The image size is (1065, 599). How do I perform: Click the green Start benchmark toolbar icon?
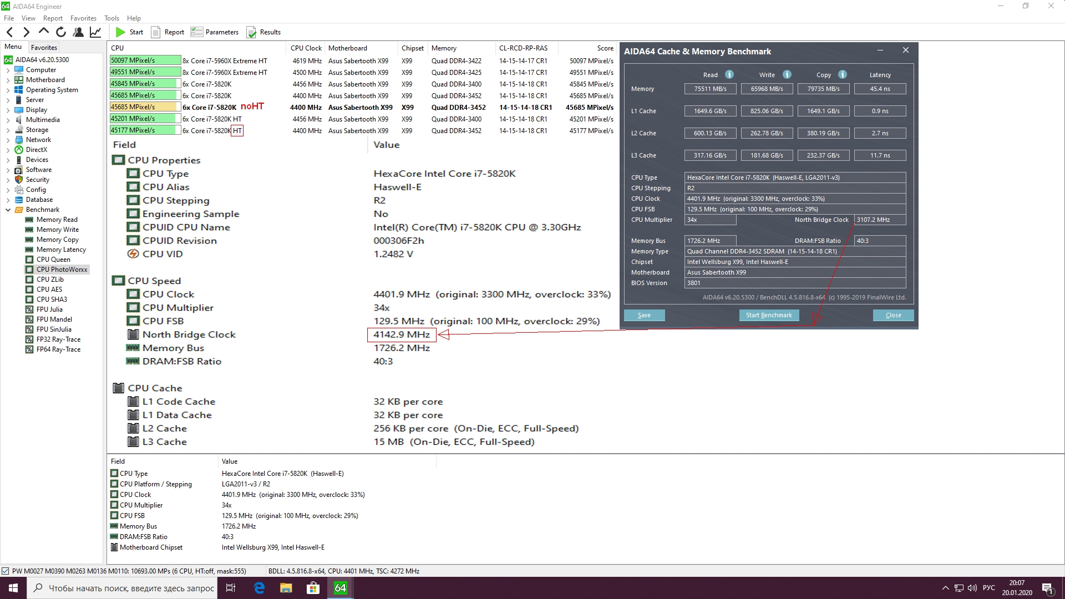(120, 32)
